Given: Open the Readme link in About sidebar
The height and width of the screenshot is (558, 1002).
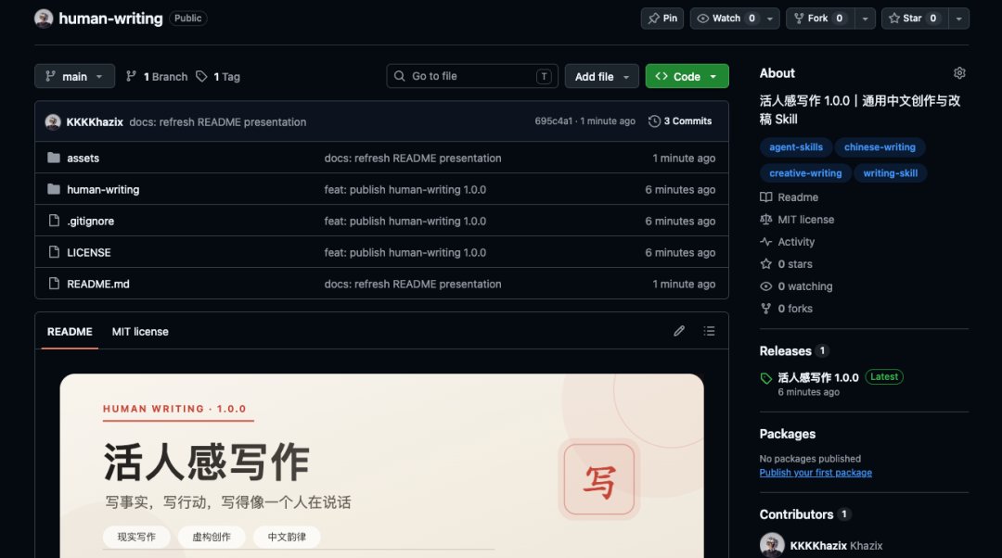Looking at the screenshot, I should click(x=790, y=197).
